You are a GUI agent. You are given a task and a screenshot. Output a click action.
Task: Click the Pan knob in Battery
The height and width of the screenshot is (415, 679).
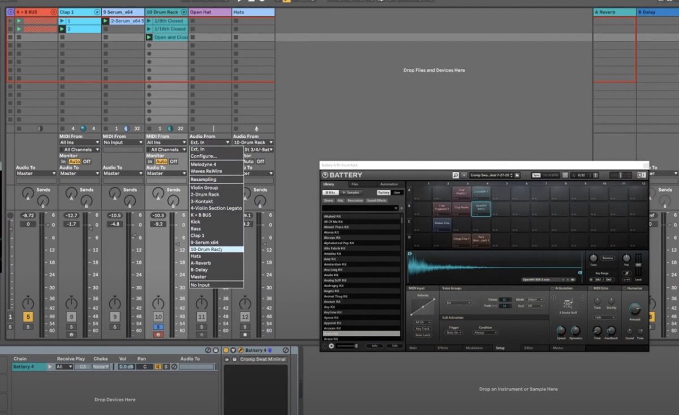pos(626,258)
